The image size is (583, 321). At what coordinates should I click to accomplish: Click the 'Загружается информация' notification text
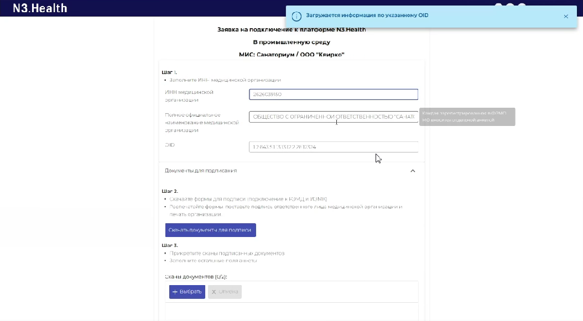(x=367, y=15)
